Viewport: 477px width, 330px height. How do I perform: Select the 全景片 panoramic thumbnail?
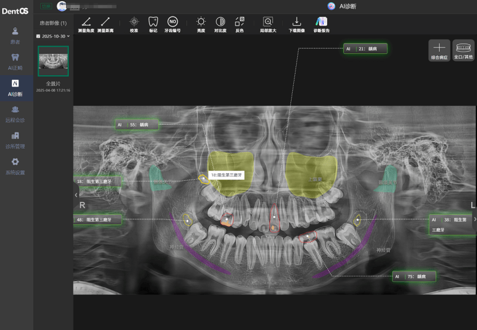tap(53, 61)
